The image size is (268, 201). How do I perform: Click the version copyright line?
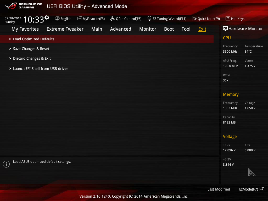(x=134, y=196)
